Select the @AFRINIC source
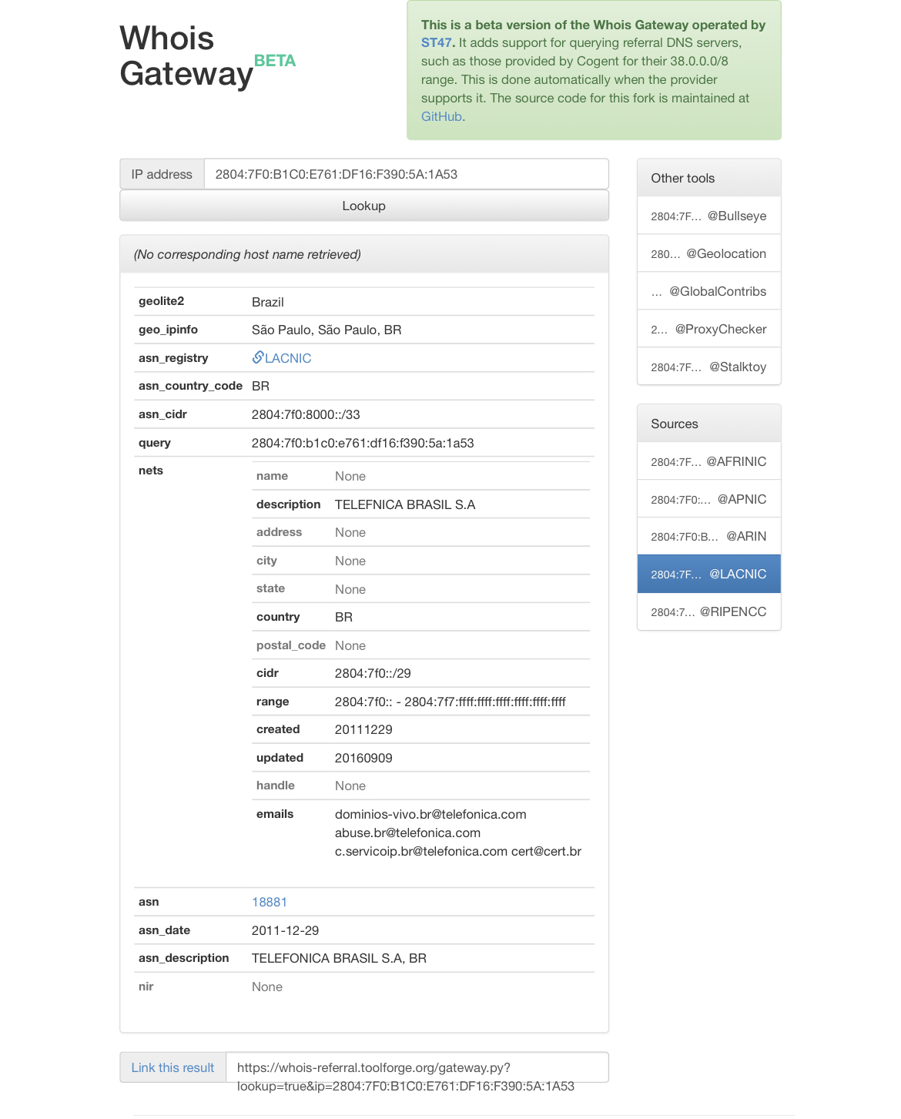Image resolution: width=901 pixels, height=1119 pixels. [x=709, y=461]
